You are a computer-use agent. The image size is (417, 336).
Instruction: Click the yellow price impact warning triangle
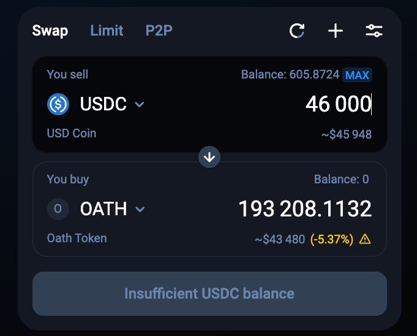365,239
